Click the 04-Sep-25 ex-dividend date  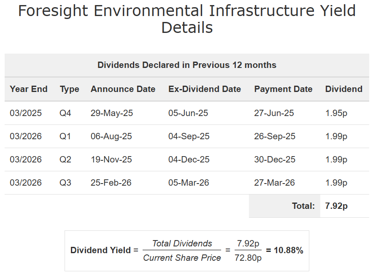(189, 136)
